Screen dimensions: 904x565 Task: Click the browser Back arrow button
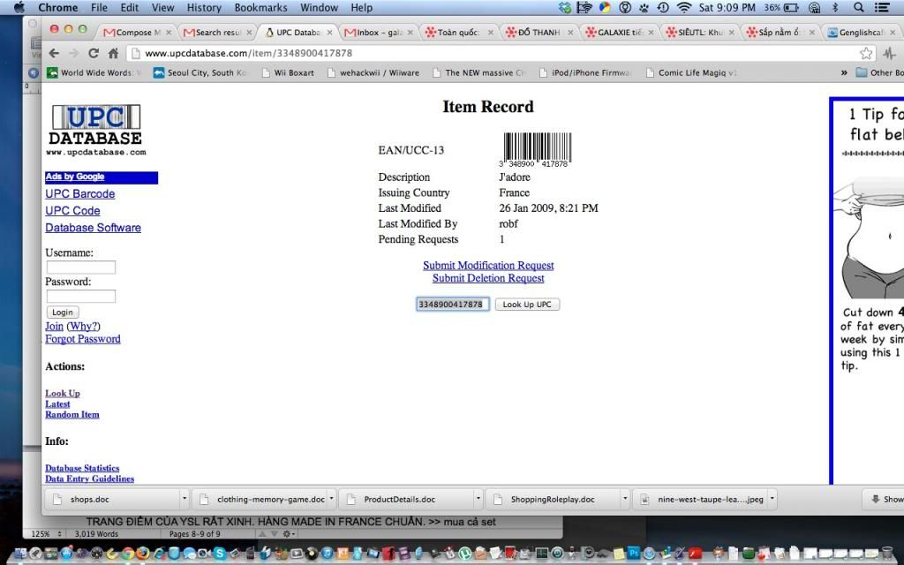54,53
